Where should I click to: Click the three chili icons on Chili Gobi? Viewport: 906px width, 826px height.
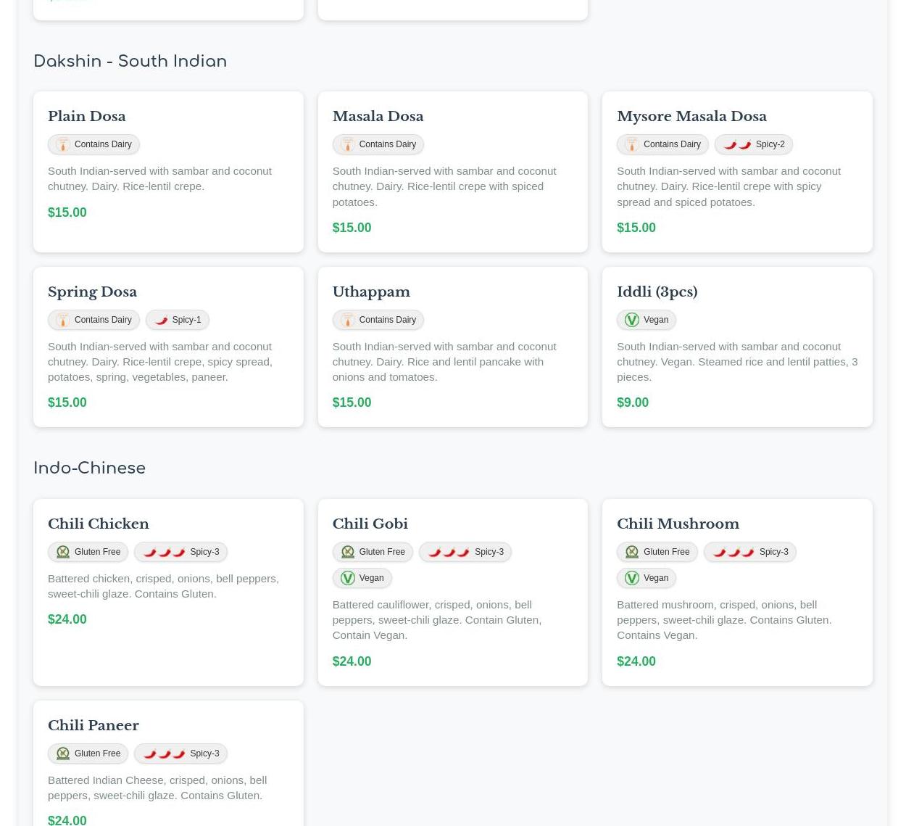point(449,552)
